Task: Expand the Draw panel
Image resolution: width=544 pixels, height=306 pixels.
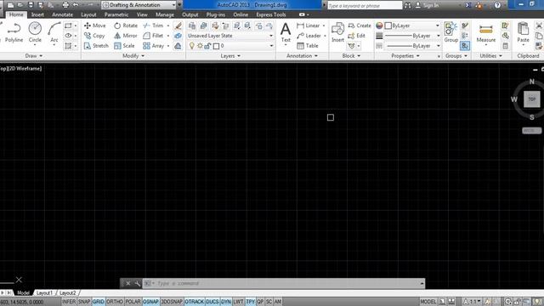Action: [x=34, y=55]
